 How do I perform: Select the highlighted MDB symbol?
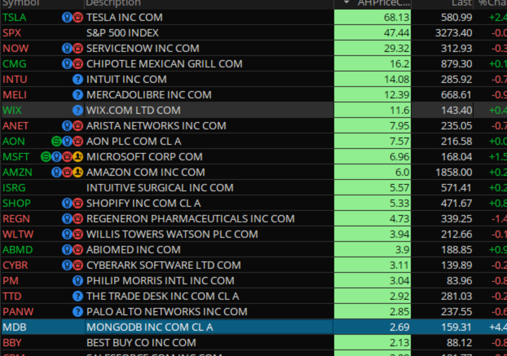point(15,327)
